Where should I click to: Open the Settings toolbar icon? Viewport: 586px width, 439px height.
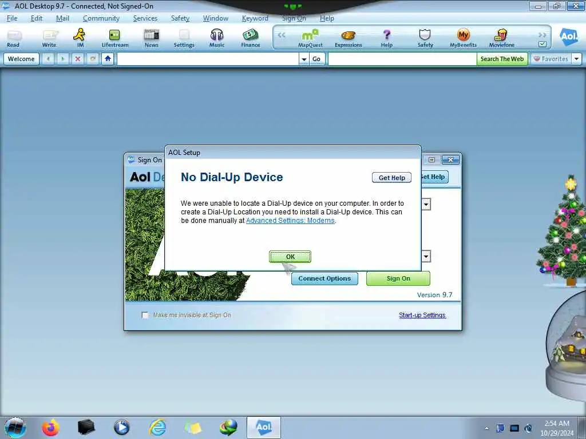[x=184, y=38]
